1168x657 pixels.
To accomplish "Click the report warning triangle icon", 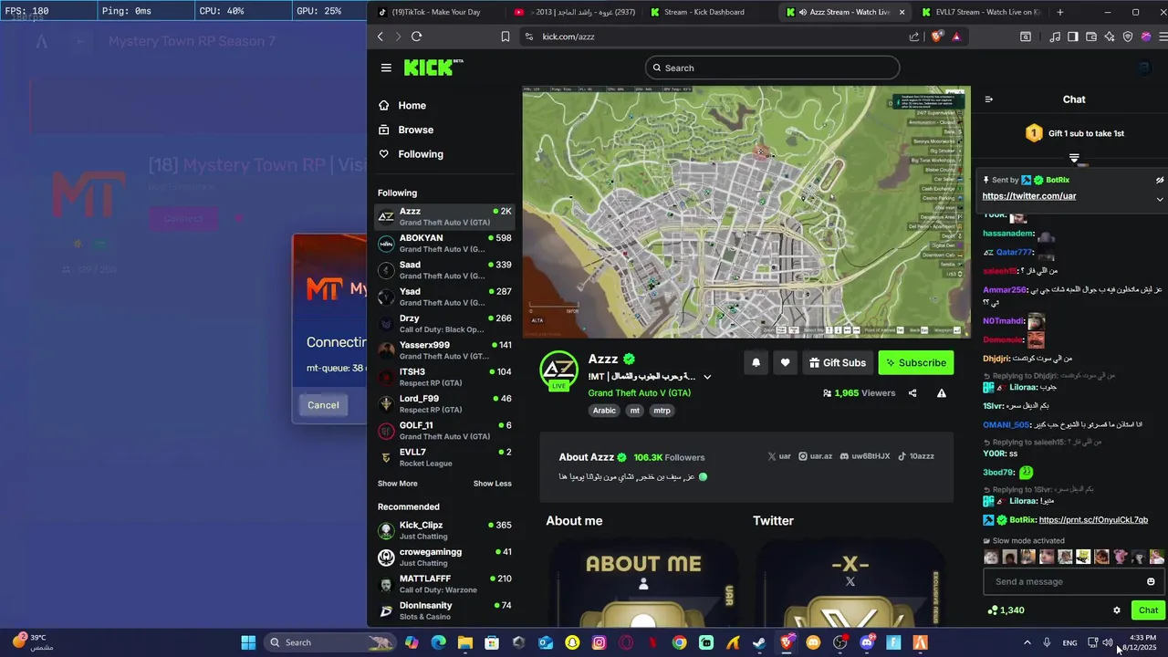I will click(x=942, y=393).
